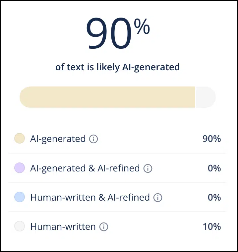This screenshot has width=238, height=252.
Task: Click the gray Human-written color dot
Action: 20,227
